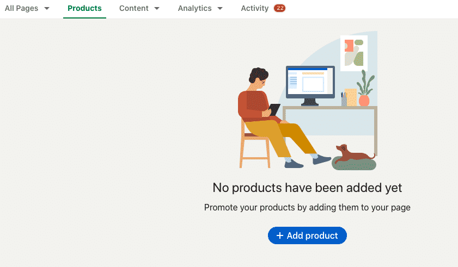This screenshot has height=267, width=458.
Task: Open the Content menu label
Action: point(135,9)
